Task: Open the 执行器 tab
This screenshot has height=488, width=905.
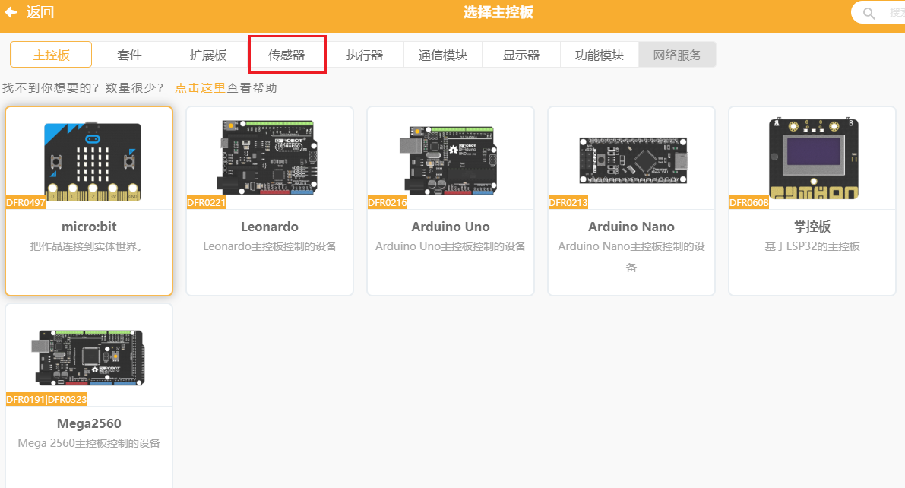Action: [364, 55]
